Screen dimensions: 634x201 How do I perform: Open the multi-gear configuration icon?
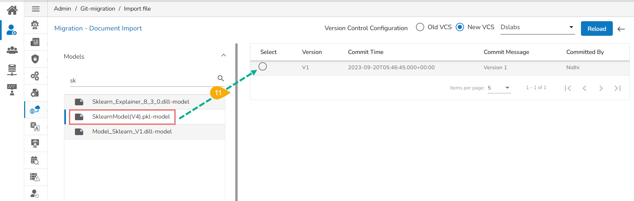point(35,76)
